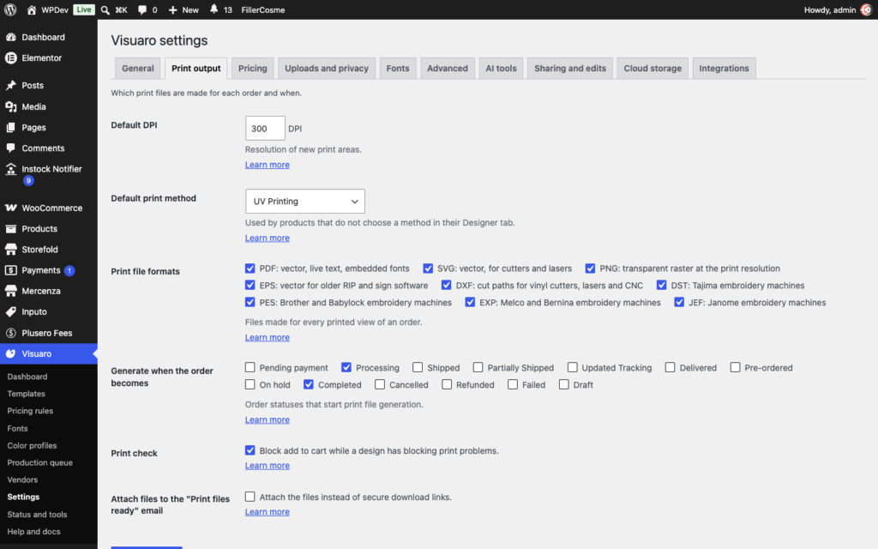
Task: Click the Default DPI input field
Action: (x=265, y=129)
